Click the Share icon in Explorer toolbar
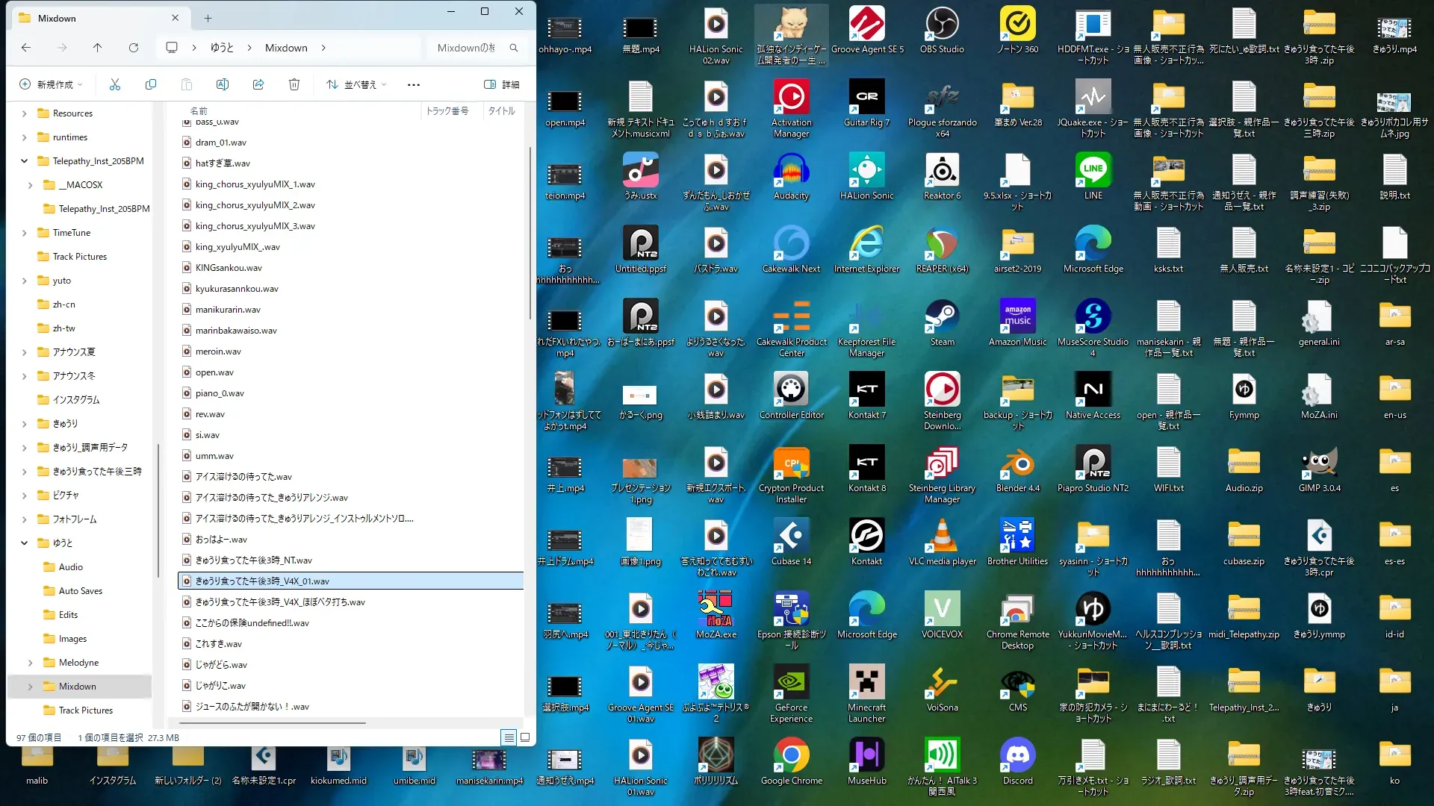The image size is (1434, 806). tap(258, 84)
